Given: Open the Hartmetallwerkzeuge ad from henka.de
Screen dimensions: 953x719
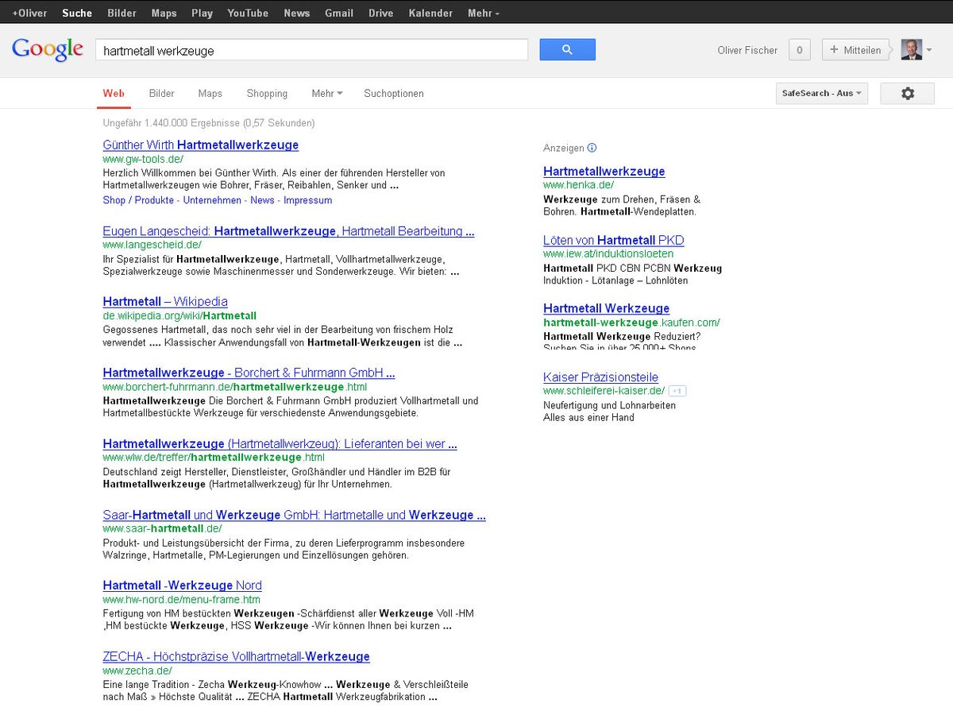Looking at the screenshot, I should point(604,171).
